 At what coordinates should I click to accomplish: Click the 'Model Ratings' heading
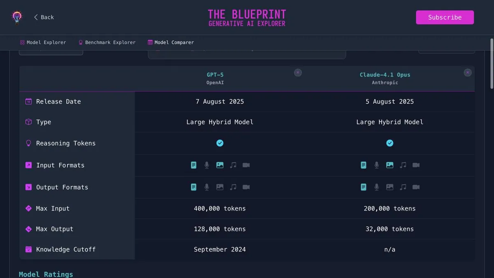[x=46, y=274]
